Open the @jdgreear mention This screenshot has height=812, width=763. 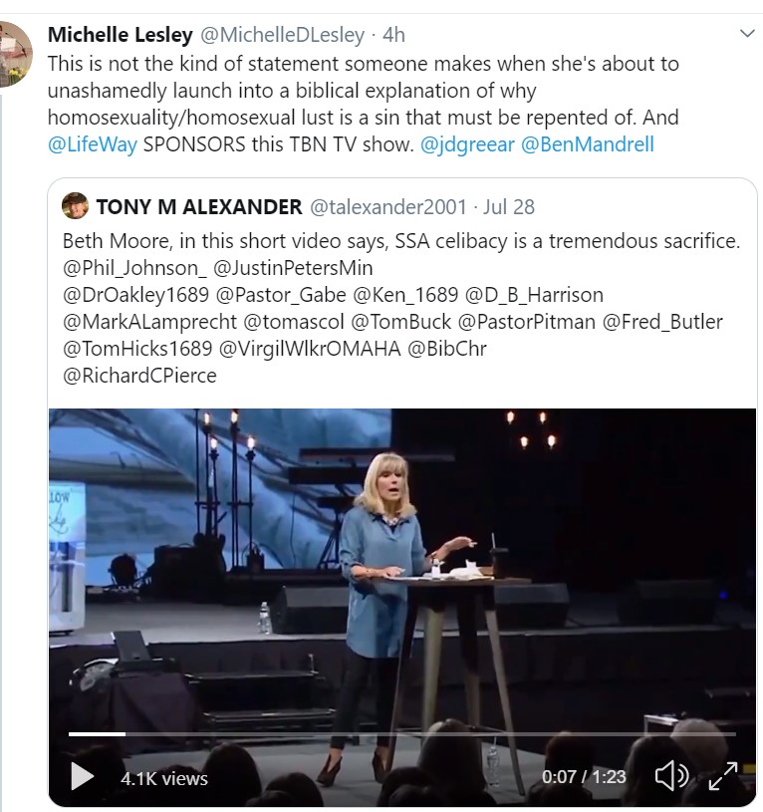(x=466, y=144)
